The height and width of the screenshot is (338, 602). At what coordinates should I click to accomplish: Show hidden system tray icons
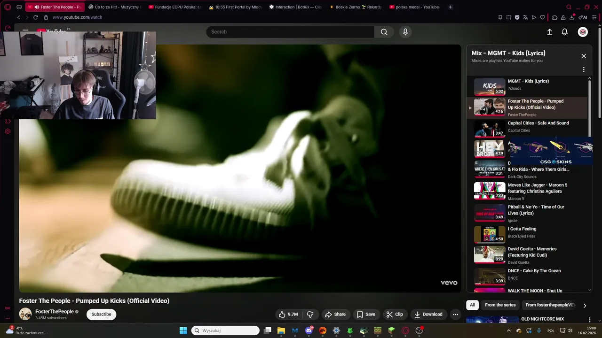click(508, 330)
